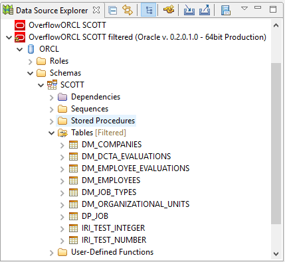Viewport: 285px width, 262px height.
Task: Select the Tables [Filtered] label
Action: click(98, 133)
